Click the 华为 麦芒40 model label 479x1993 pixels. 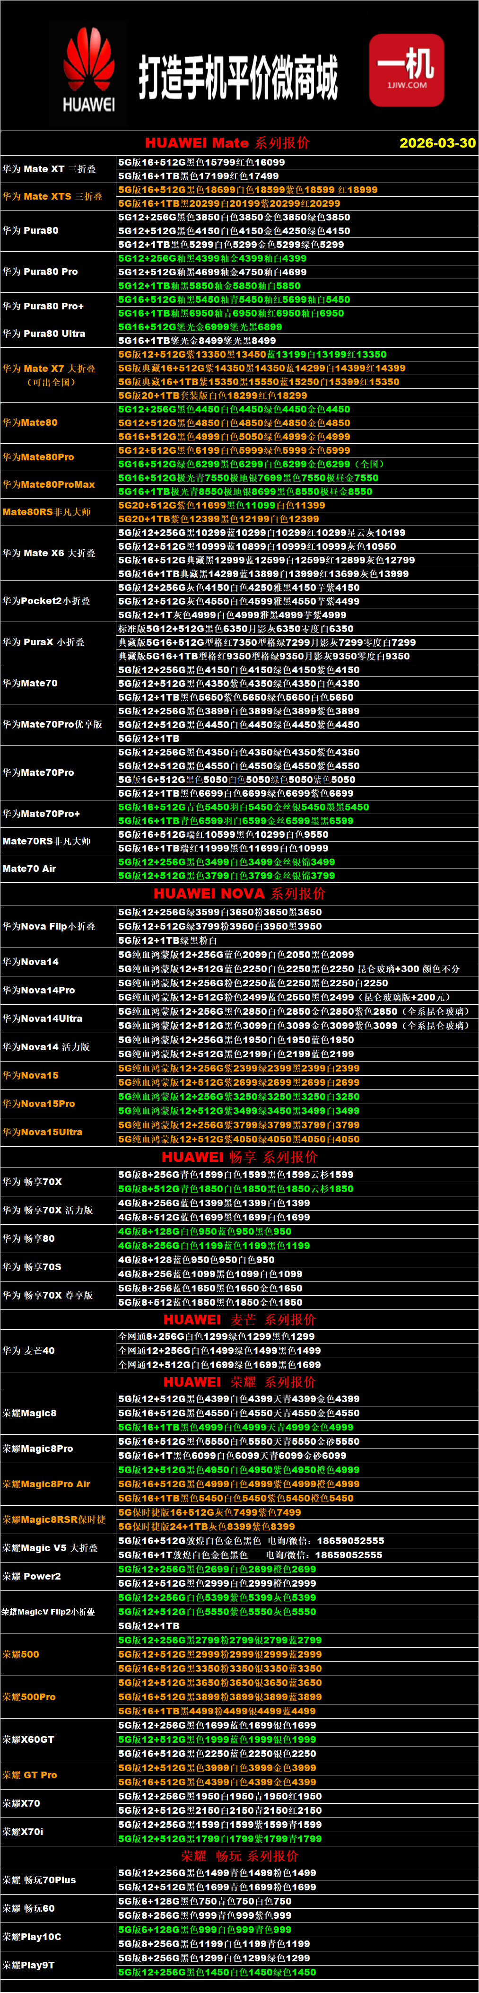pos(29,1351)
